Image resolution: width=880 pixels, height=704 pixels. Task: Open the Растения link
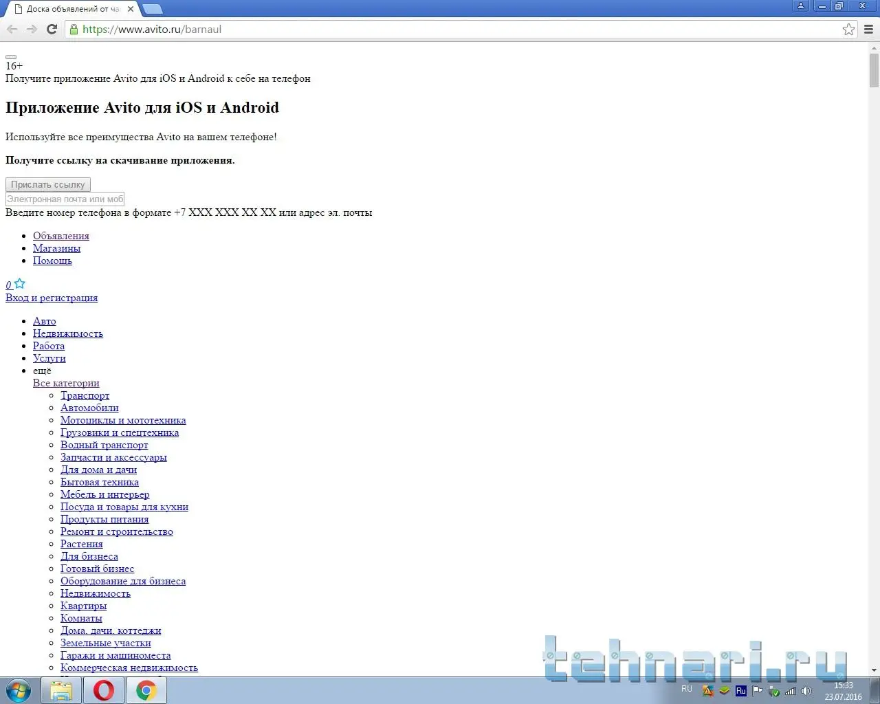click(x=82, y=544)
